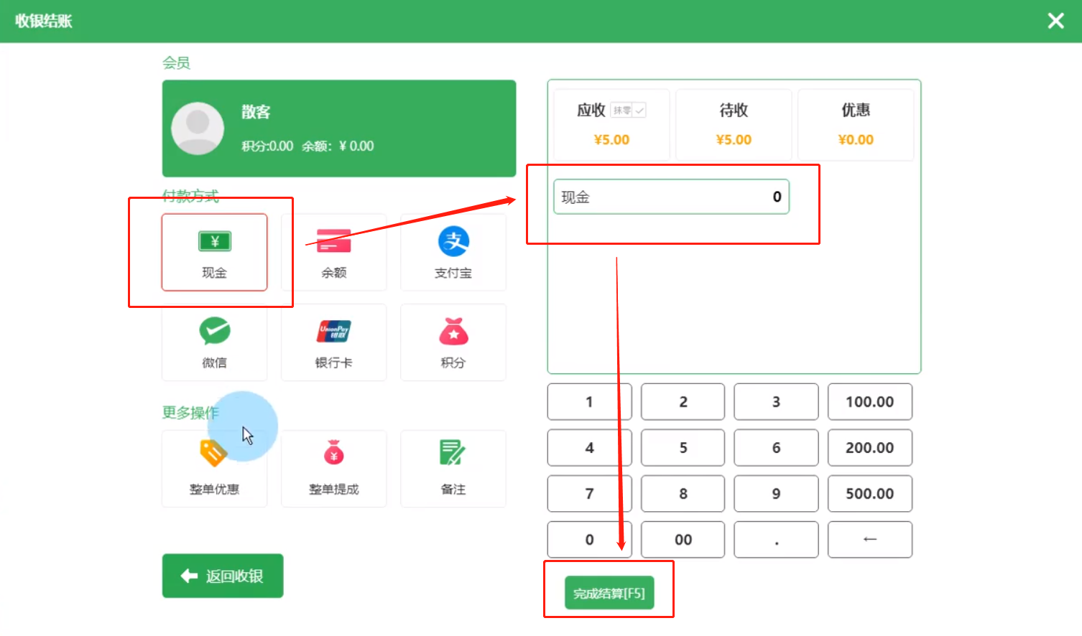Close the 收银结账 checkout dialog
The width and height of the screenshot is (1082, 636).
point(1055,21)
